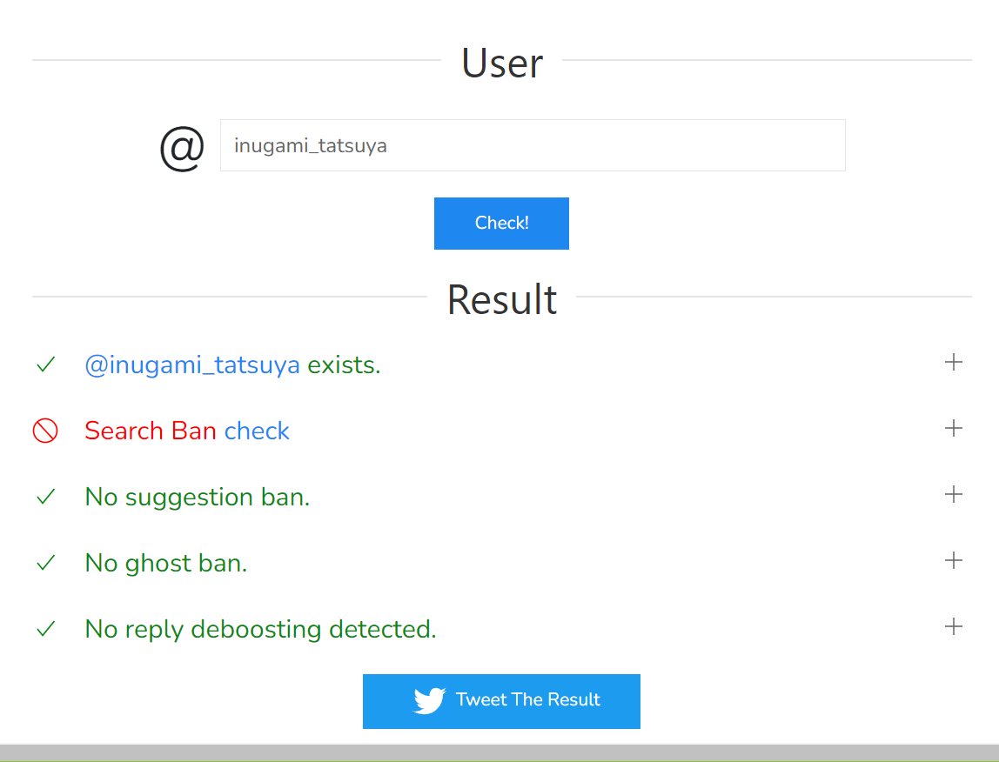Click the 'No ghost ban.' text

tap(166, 563)
